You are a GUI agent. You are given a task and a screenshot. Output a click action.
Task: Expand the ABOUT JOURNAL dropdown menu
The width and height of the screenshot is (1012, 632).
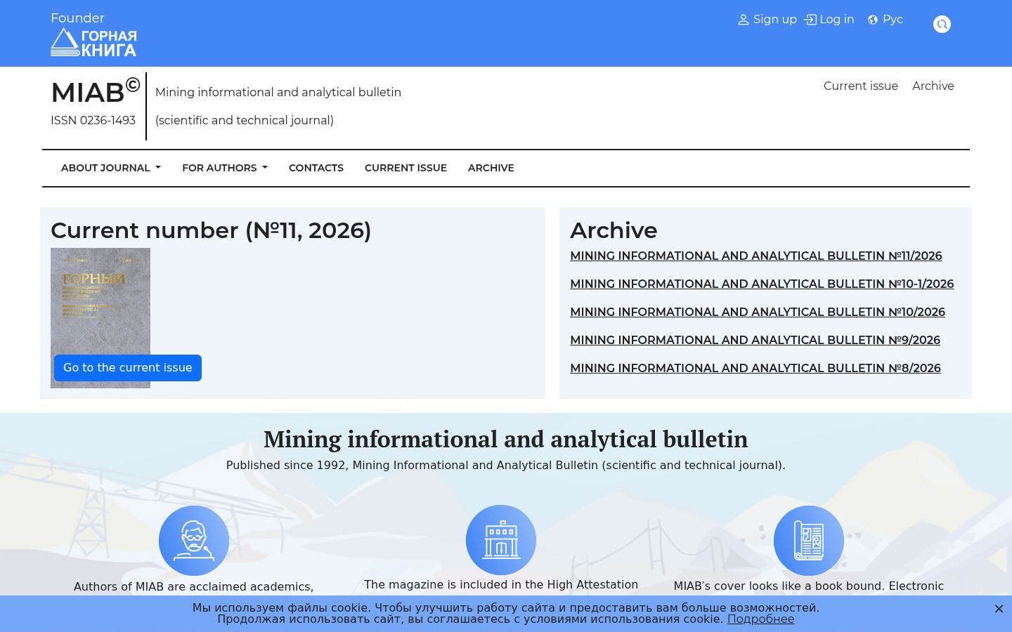pos(111,168)
